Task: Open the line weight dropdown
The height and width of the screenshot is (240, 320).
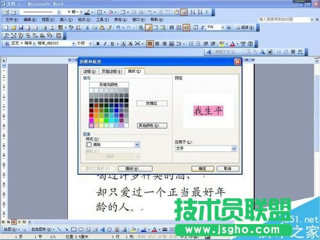Action: click(x=81, y=12)
